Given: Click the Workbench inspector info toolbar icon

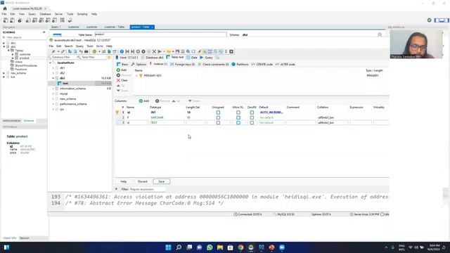Looking at the screenshot, I should click(x=20, y=20).
